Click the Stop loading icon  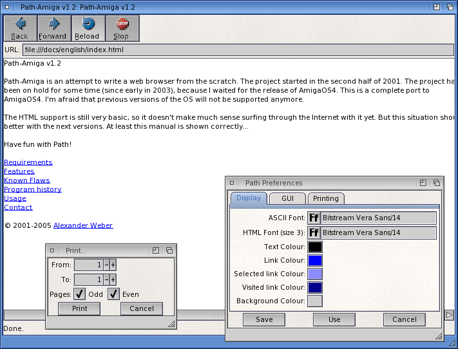122,24
